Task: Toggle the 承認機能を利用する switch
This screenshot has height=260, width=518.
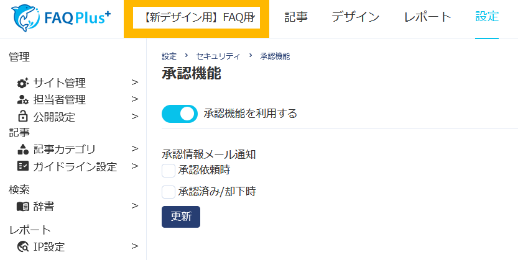Action: tap(179, 114)
